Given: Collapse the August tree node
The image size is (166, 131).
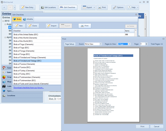Looking at the screenshot, I should 5,24.
